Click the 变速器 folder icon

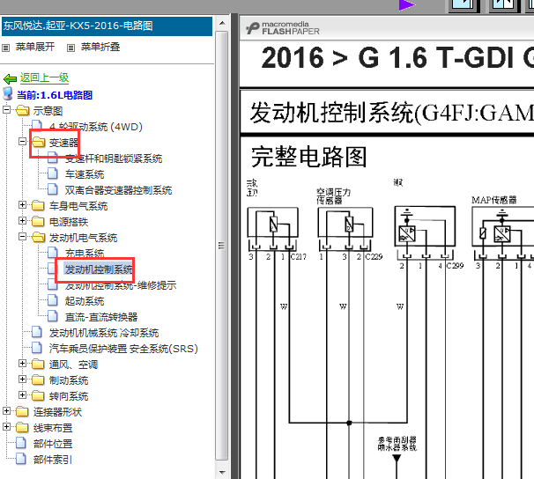[x=39, y=142]
